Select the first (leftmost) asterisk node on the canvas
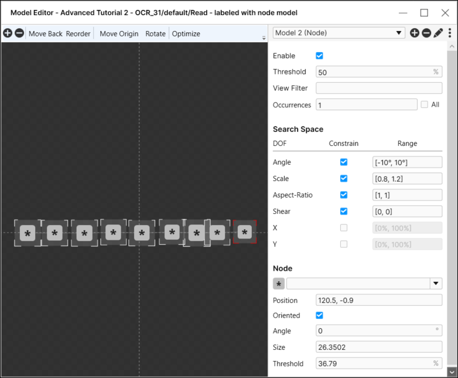The height and width of the screenshot is (378, 458). tap(28, 233)
